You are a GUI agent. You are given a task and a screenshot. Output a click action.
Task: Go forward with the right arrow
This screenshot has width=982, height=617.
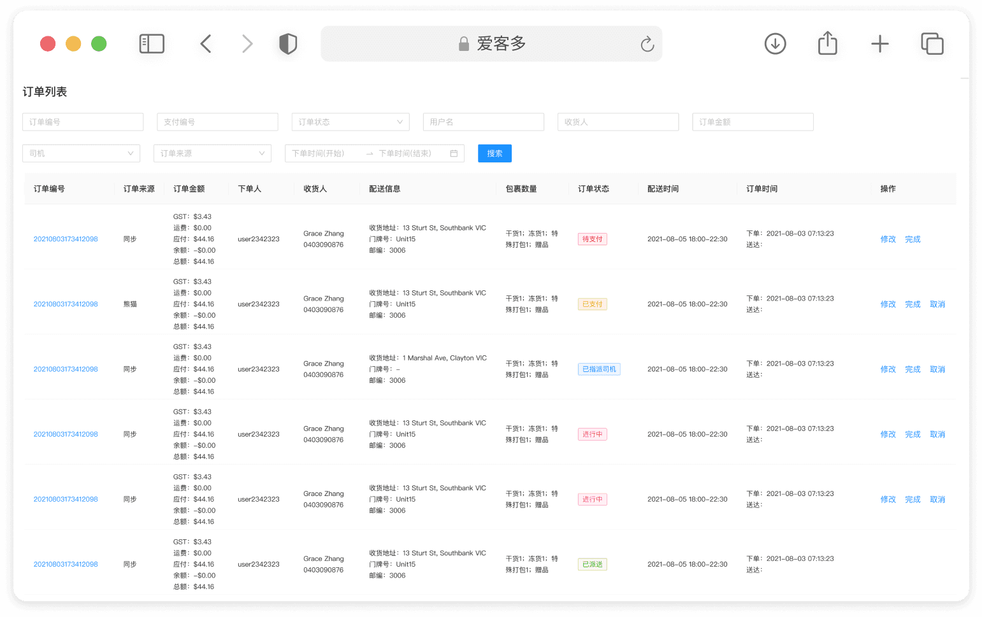pos(247,44)
